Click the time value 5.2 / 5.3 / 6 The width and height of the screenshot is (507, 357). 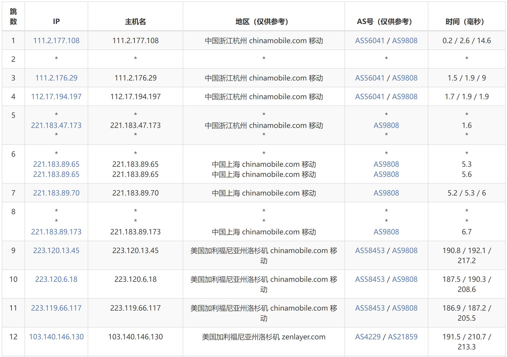click(x=466, y=193)
